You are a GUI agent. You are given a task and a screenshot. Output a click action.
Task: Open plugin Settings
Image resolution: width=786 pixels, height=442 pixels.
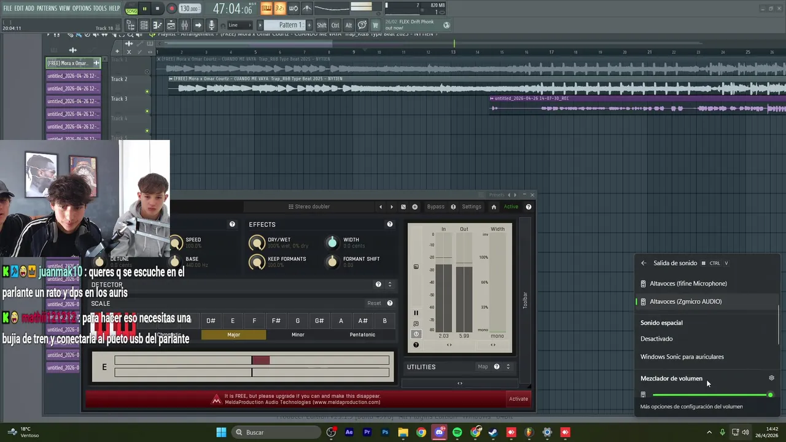[x=472, y=207]
